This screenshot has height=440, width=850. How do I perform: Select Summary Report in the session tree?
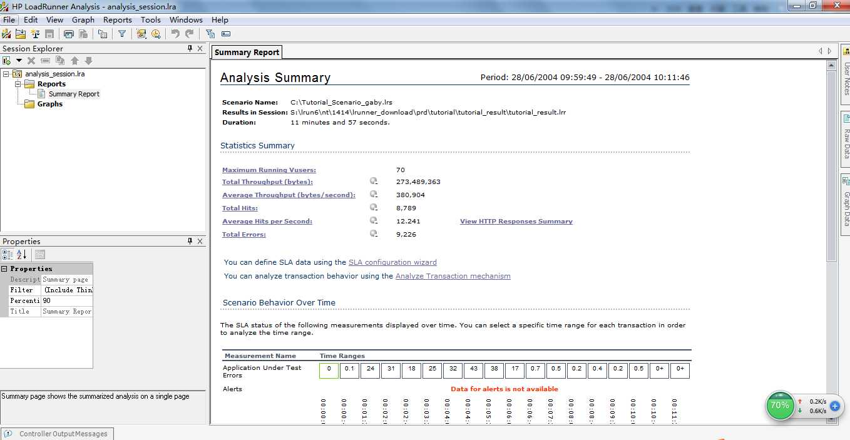tap(74, 94)
